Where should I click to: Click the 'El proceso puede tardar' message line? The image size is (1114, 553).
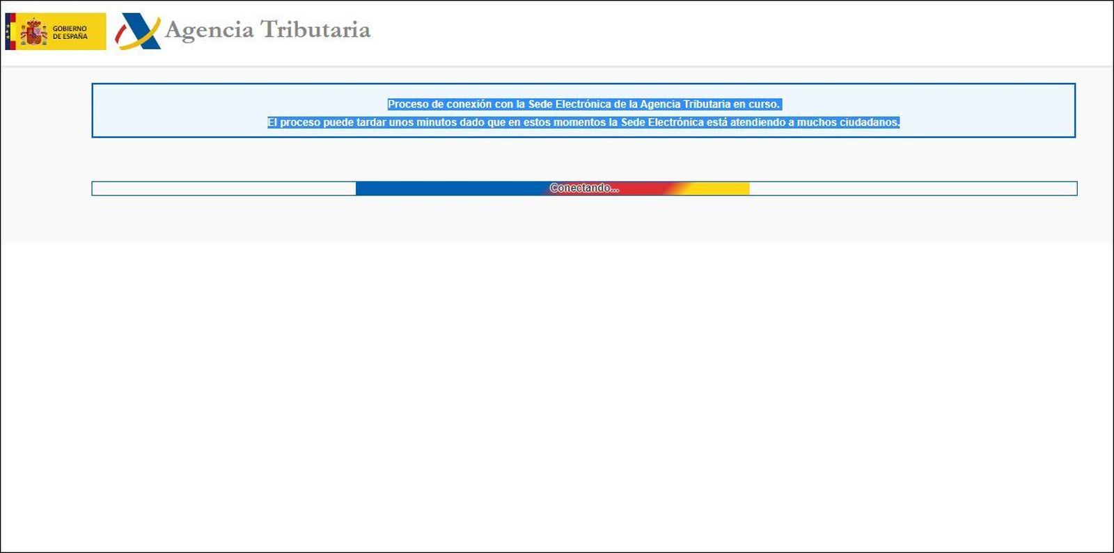coord(583,122)
